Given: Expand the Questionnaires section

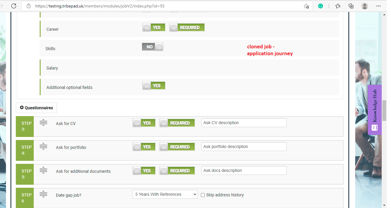Looking at the screenshot, I should [x=36, y=108].
